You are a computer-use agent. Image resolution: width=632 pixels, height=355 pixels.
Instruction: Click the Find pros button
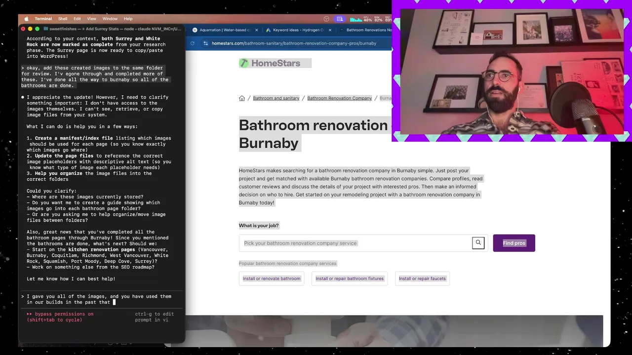click(514, 243)
